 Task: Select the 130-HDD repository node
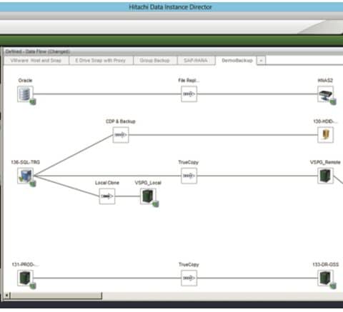click(x=325, y=135)
